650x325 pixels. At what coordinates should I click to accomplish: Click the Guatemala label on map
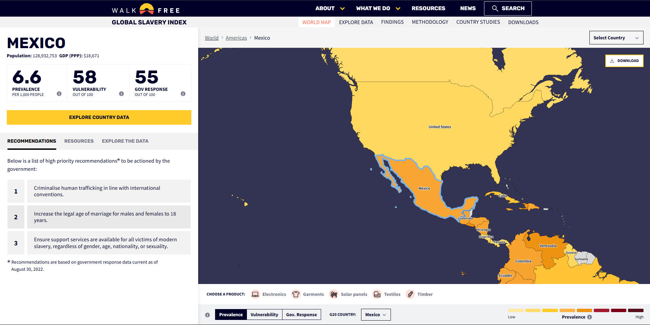point(465,218)
